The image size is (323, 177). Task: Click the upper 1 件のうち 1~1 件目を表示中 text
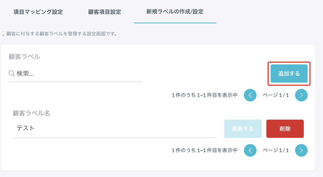[204, 95]
